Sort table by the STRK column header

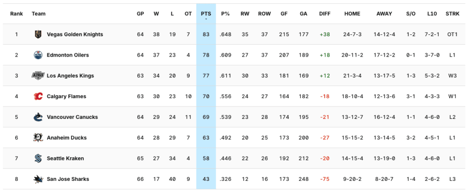point(452,14)
